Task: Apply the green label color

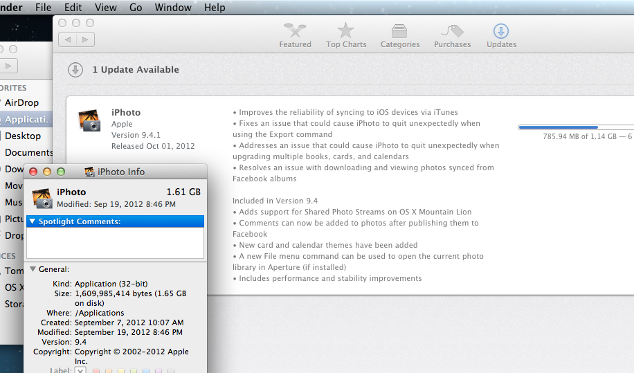Action: pyautogui.click(x=134, y=370)
